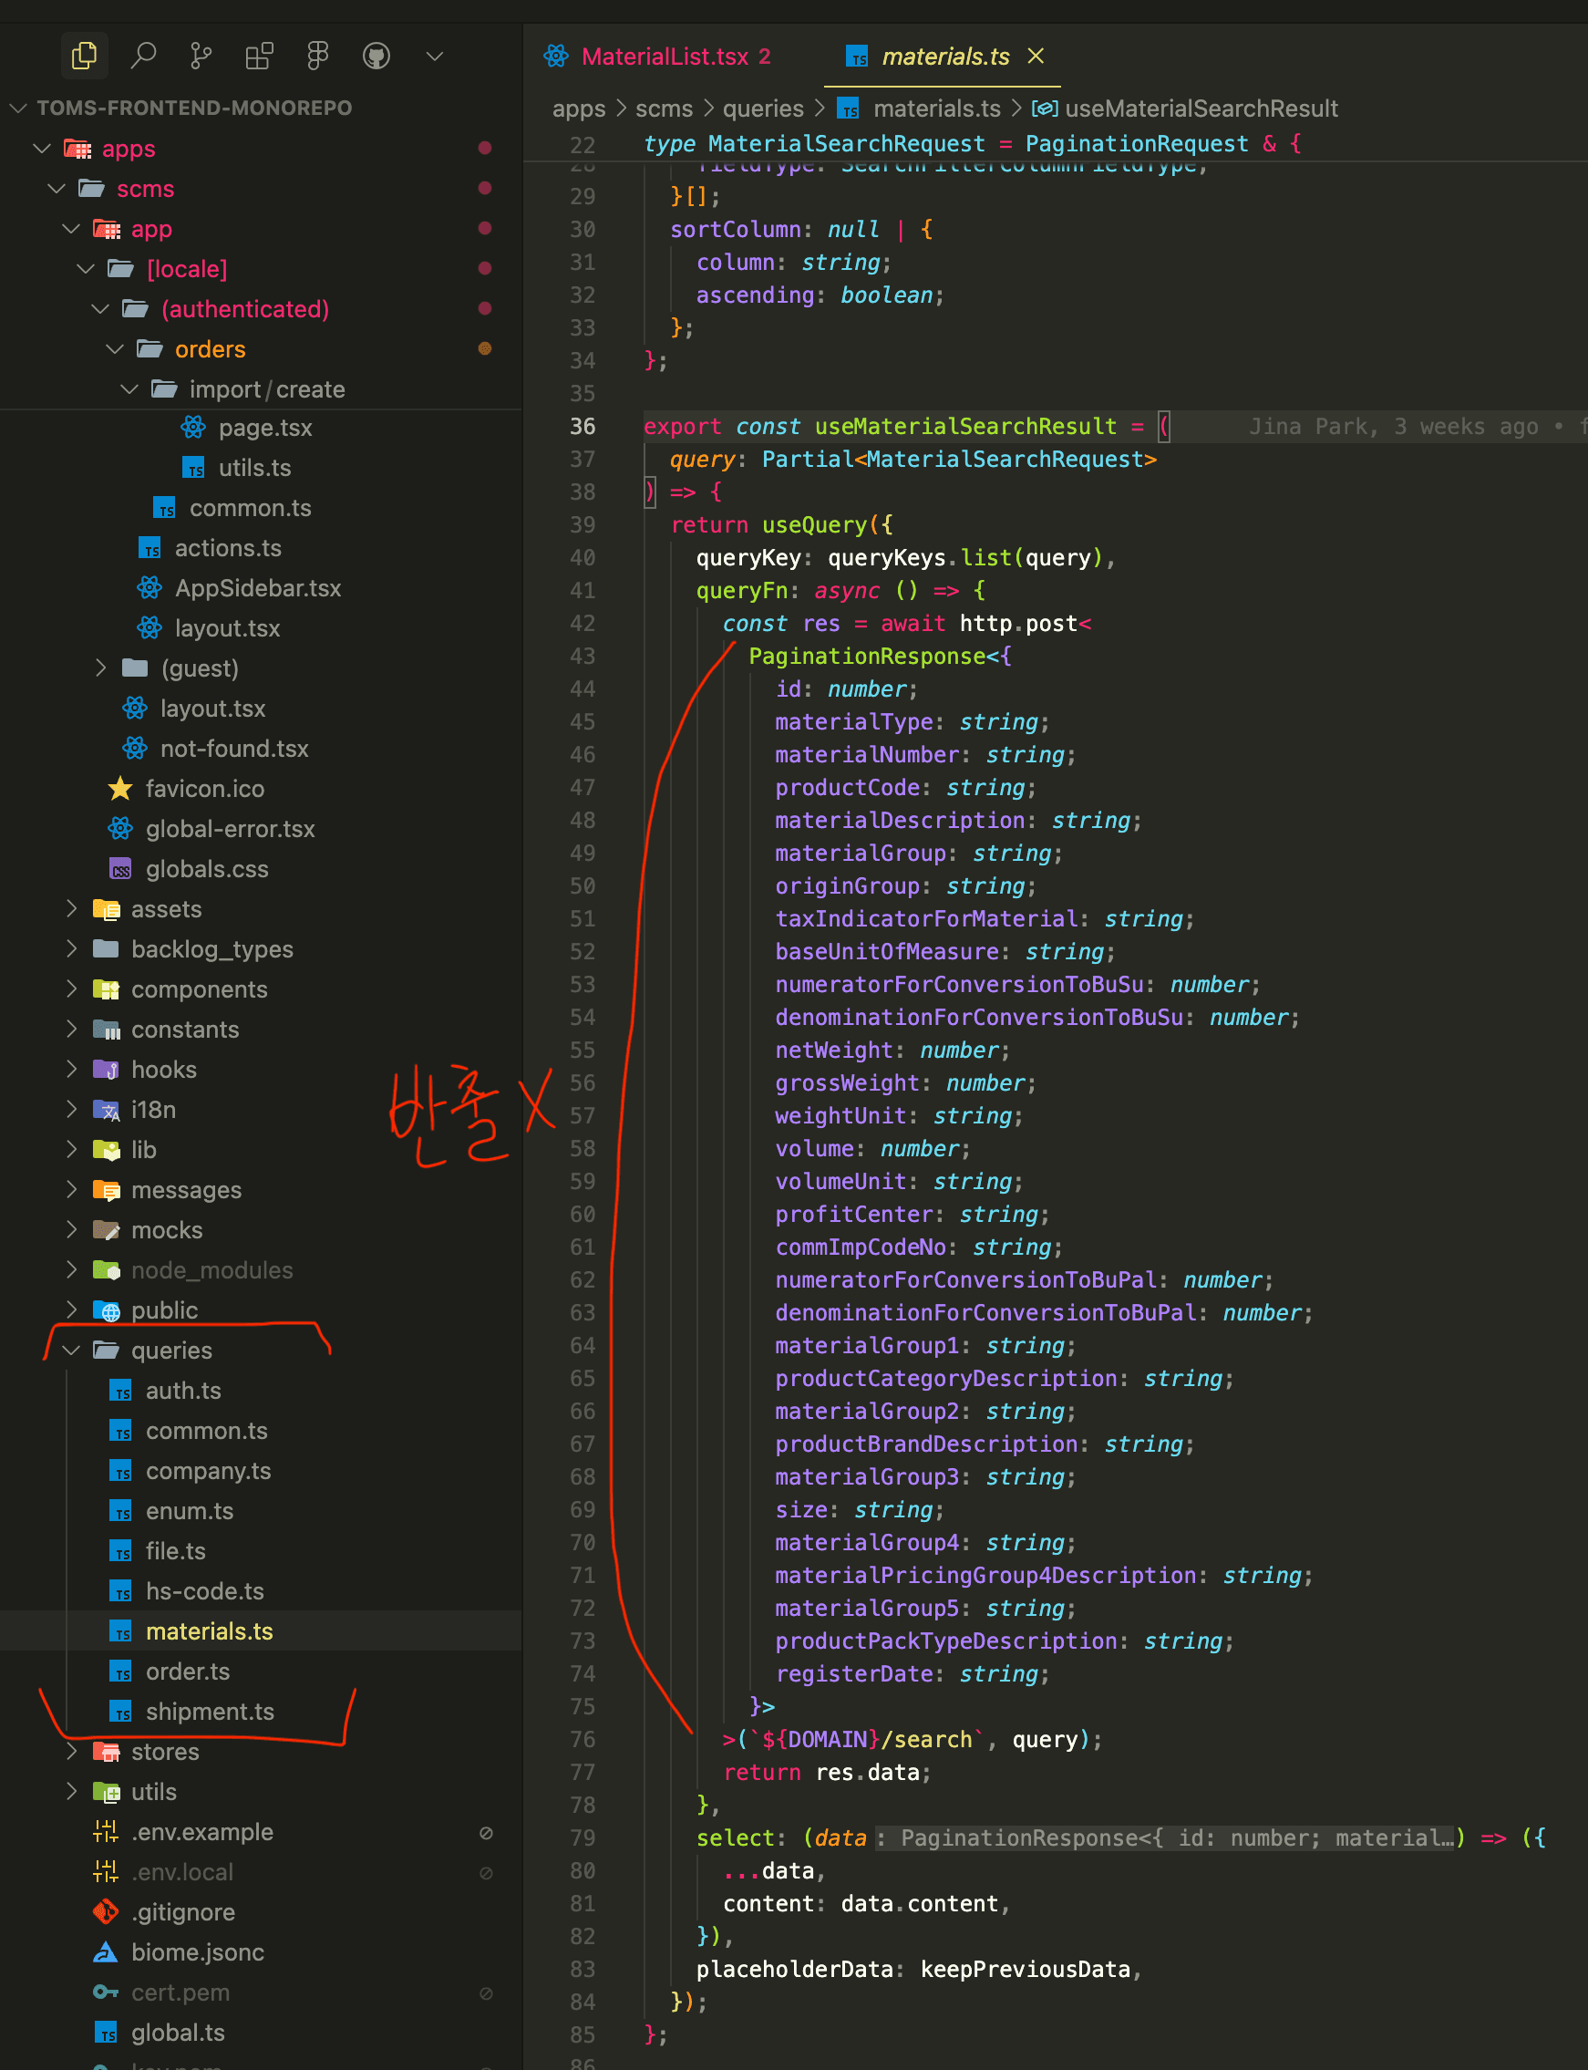The width and height of the screenshot is (1588, 2070).
Task: Open the GitHub view icon
Action: click(x=376, y=56)
